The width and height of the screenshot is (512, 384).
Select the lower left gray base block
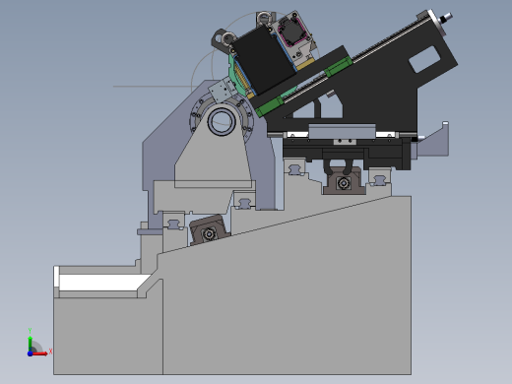(108, 335)
